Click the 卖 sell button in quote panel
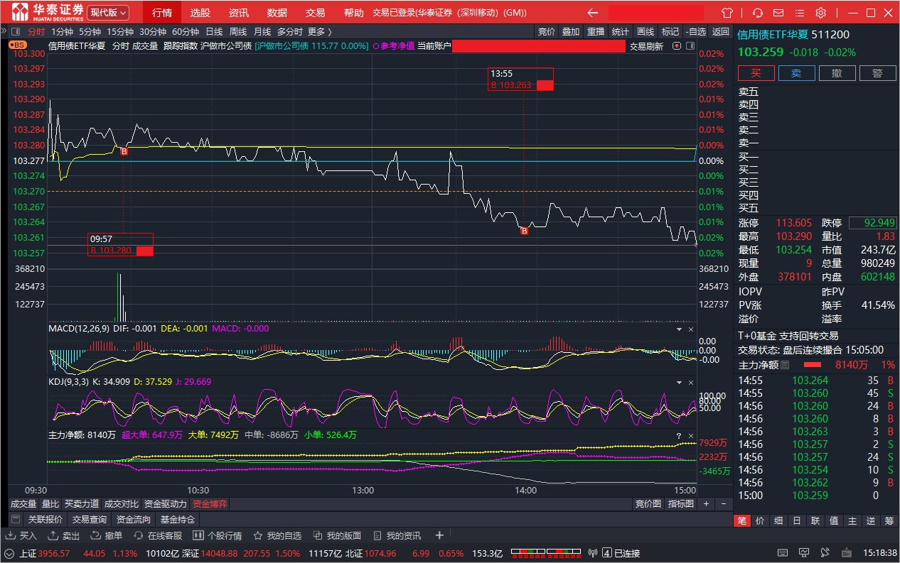The height and width of the screenshot is (563, 900). (x=797, y=73)
